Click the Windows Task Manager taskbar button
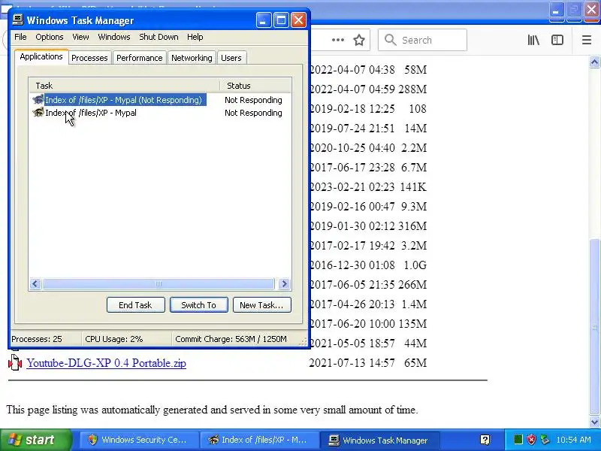Image resolution: width=601 pixels, height=451 pixels. (x=379, y=440)
